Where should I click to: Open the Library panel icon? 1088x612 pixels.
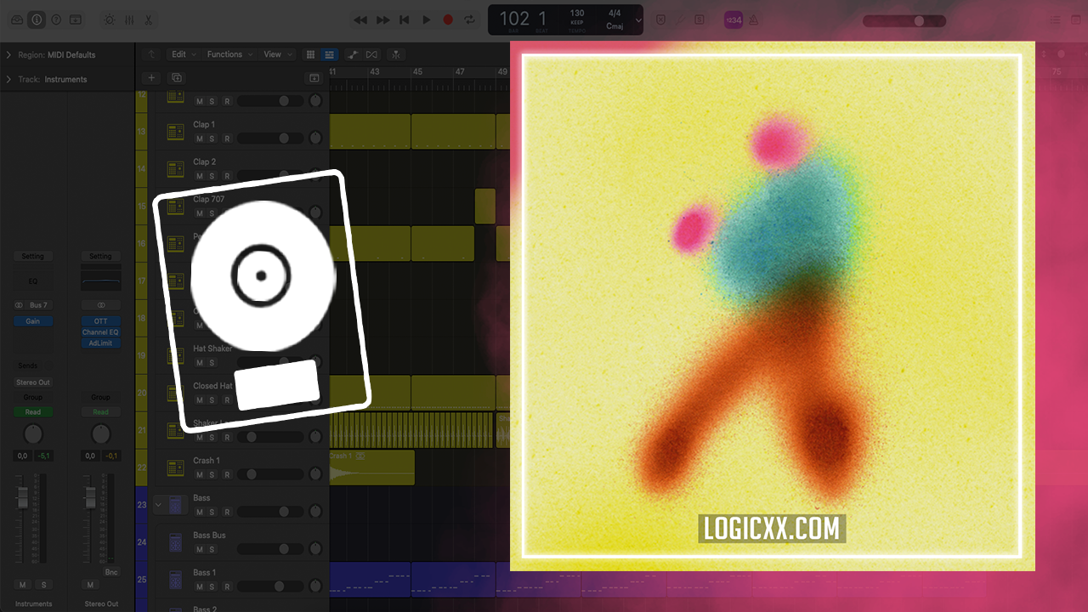point(17,20)
